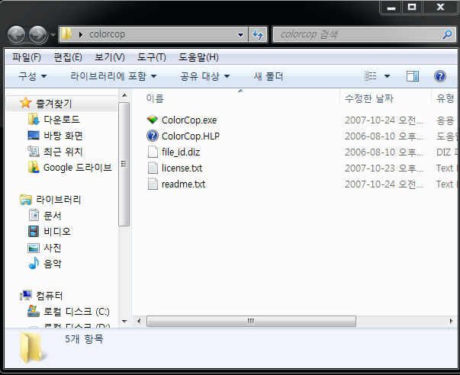Open the 사진 library
The width and height of the screenshot is (460, 375).
point(53,248)
